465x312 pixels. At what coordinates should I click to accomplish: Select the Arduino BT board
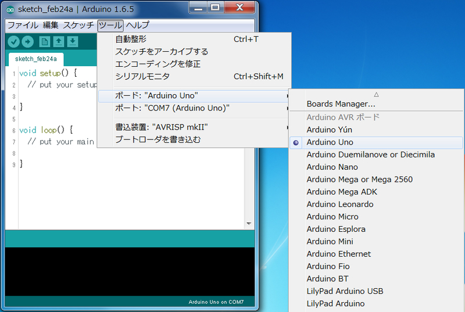376,279
